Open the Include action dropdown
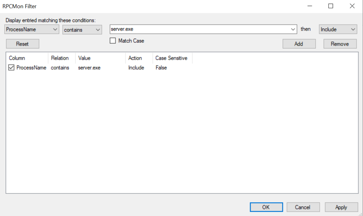The width and height of the screenshot is (363, 216). tap(338, 29)
